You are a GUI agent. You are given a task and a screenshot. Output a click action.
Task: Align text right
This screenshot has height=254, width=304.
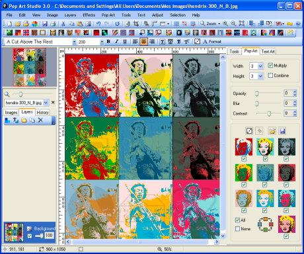152,42
